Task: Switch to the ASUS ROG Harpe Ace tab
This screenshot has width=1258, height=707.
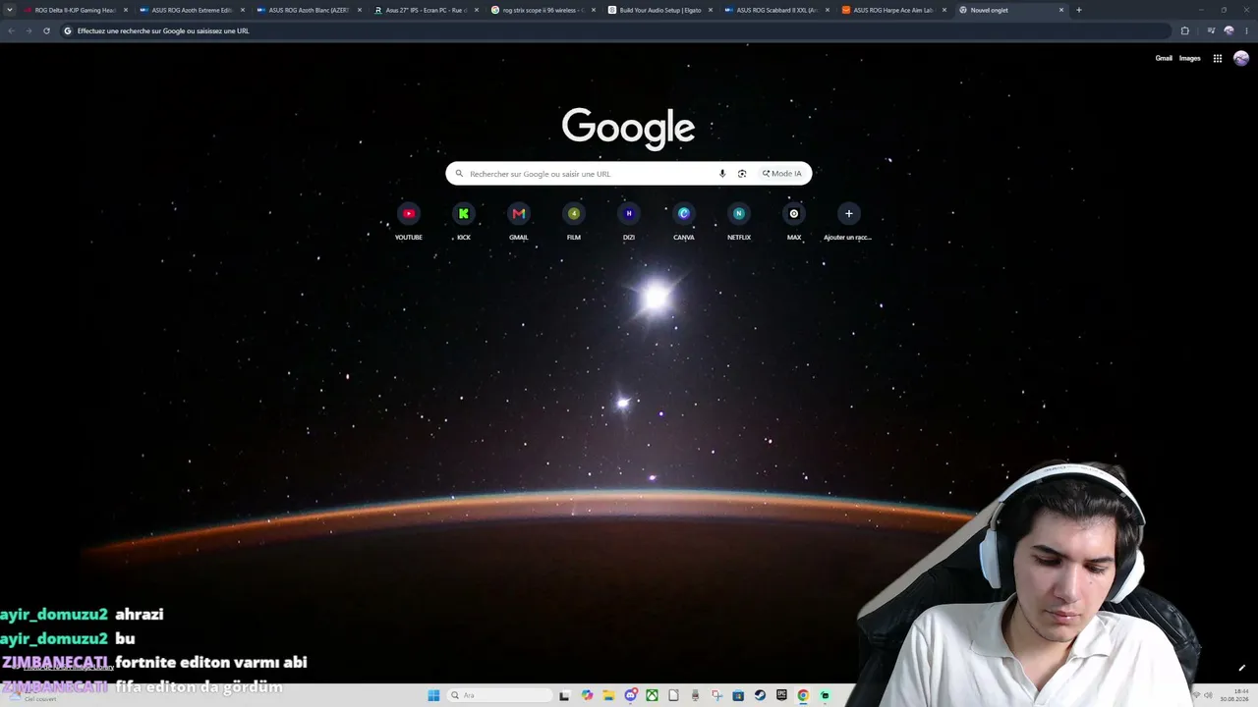Action: click(894, 10)
